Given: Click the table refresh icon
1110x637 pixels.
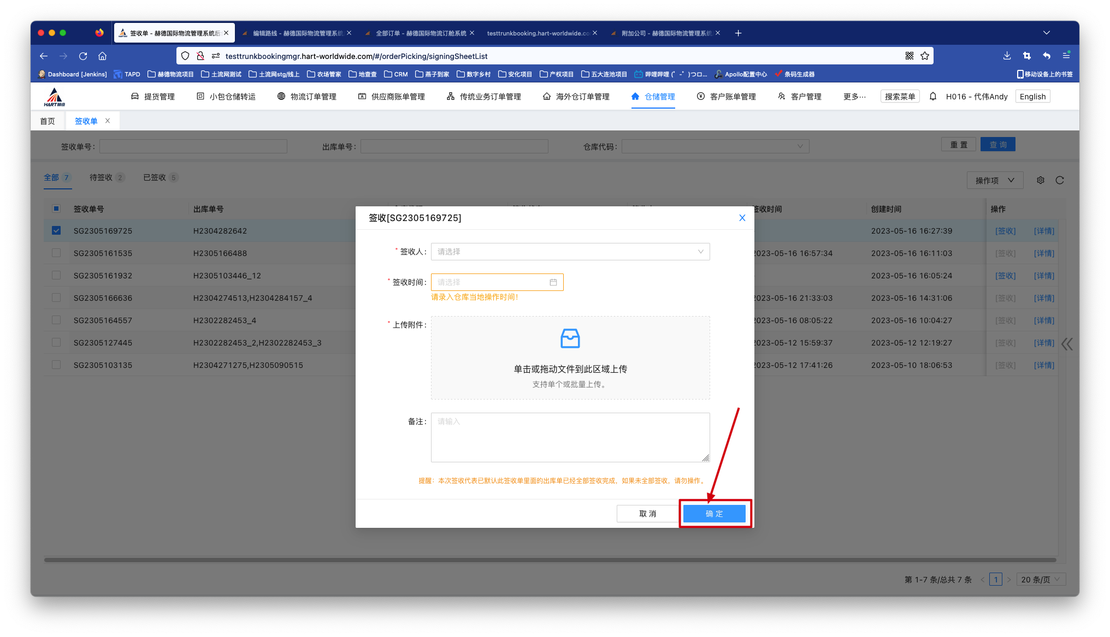Looking at the screenshot, I should coord(1060,180).
